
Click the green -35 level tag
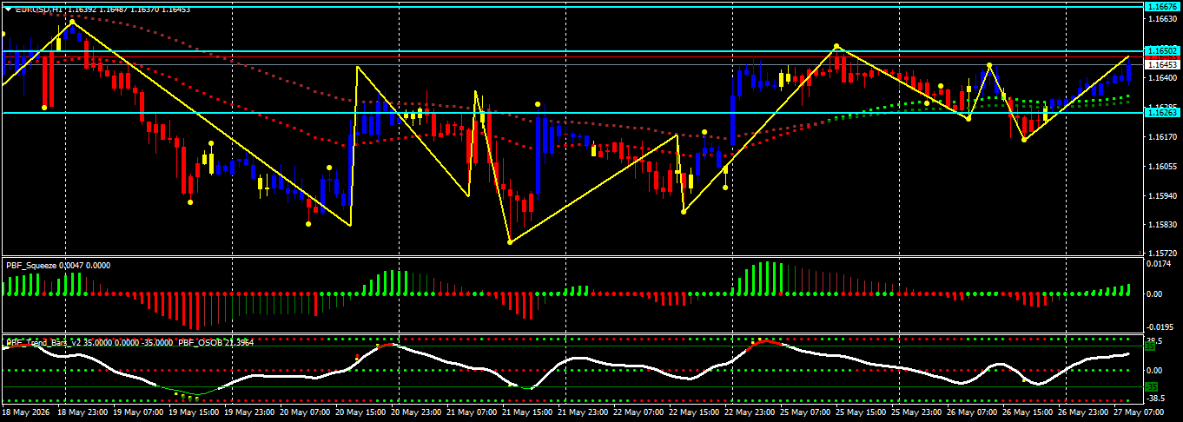click(1150, 386)
